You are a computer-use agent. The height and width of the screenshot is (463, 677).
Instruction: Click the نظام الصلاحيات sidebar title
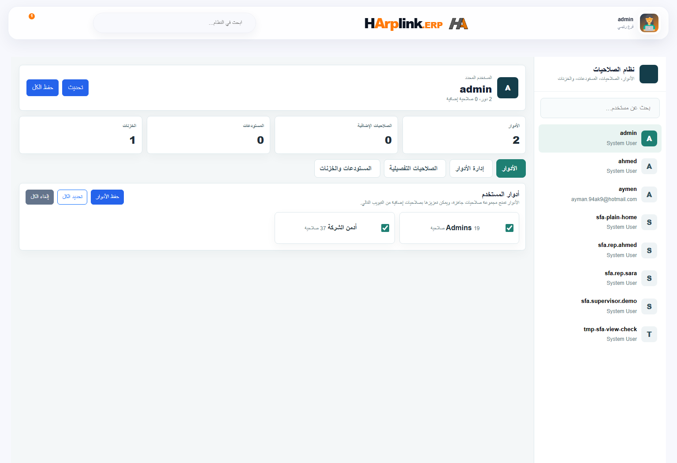tap(614, 70)
